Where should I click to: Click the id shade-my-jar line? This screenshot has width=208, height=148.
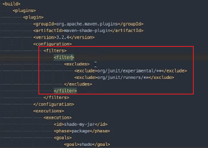click(x=81, y=124)
